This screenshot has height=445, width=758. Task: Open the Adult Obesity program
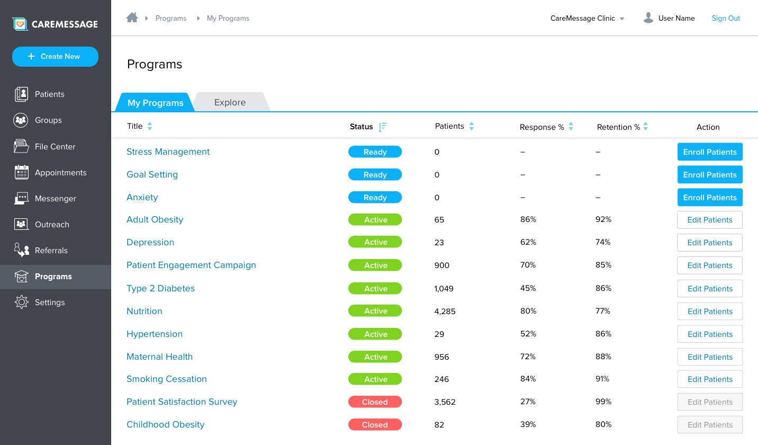click(x=155, y=219)
